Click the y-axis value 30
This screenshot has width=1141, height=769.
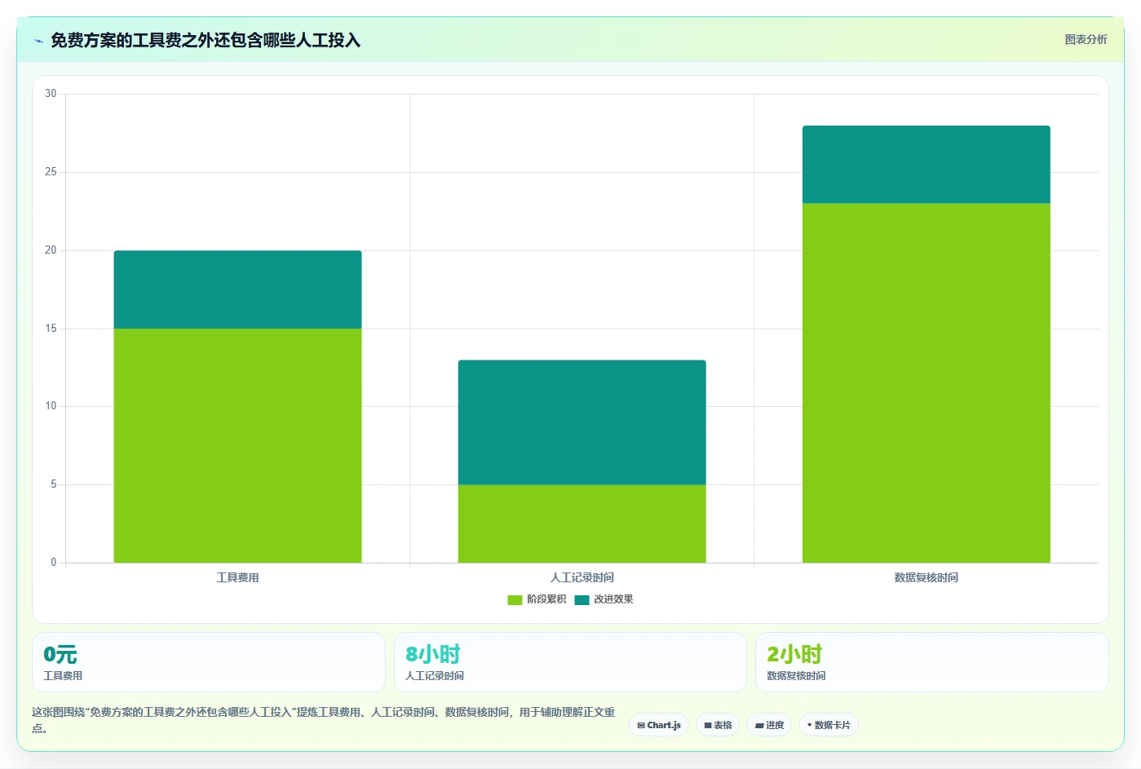click(x=51, y=94)
